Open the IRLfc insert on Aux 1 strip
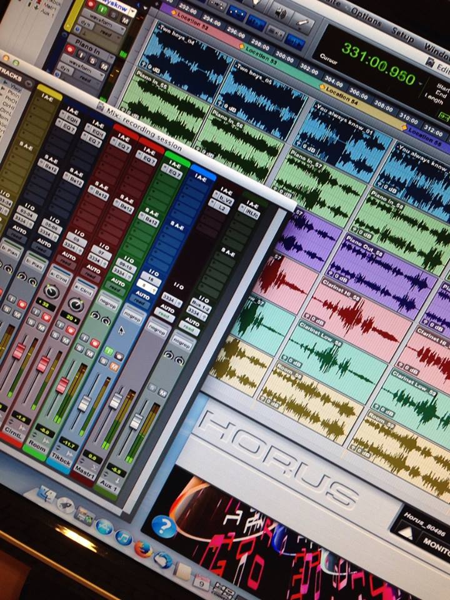 pyautogui.click(x=249, y=211)
